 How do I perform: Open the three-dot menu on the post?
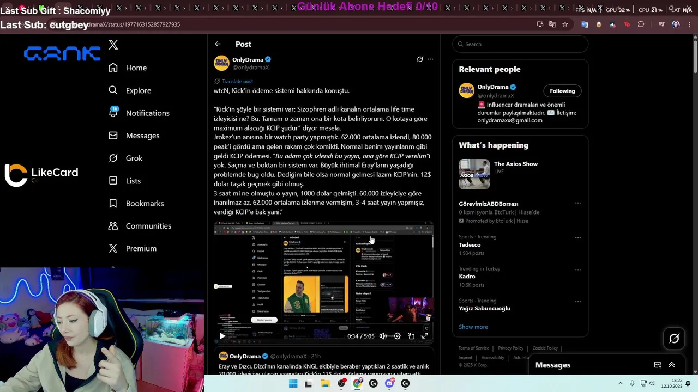[430, 59]
